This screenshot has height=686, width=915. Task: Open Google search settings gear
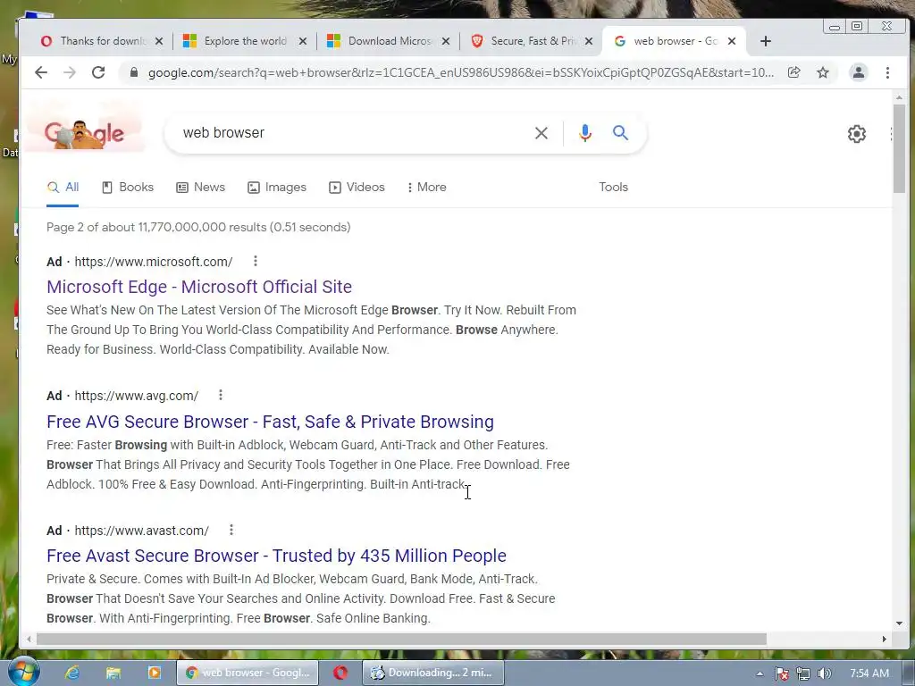(x=856, y=134)
